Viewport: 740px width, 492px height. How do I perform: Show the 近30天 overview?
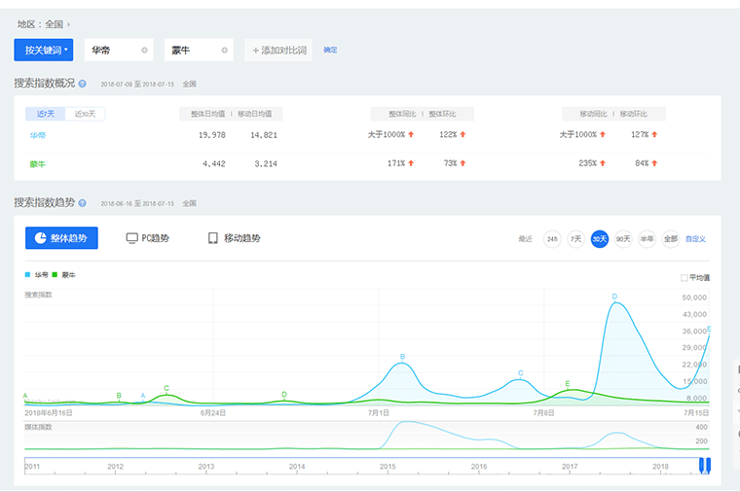[86, 114]
